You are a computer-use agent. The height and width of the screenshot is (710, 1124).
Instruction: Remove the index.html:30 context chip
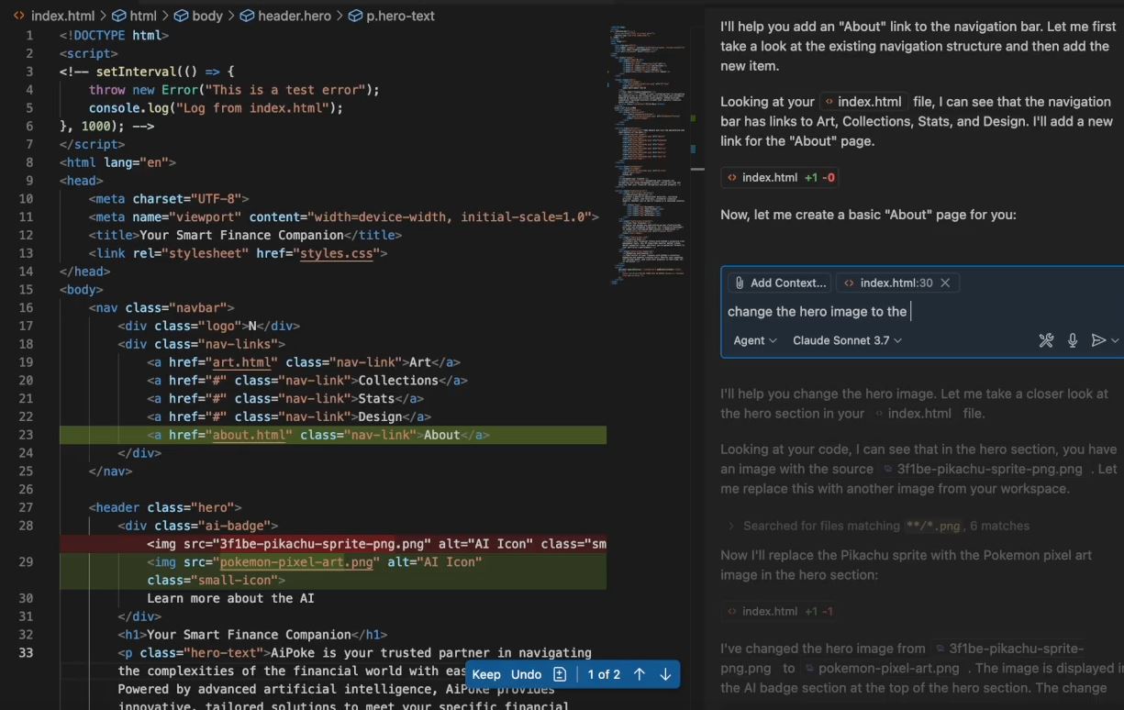pos(945,283)
